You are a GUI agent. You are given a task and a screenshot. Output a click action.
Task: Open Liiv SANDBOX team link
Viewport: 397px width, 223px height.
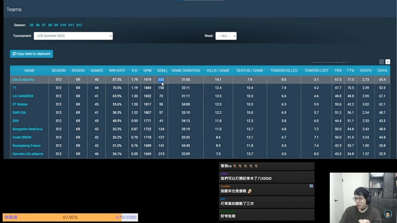click(x=23, y=96)
